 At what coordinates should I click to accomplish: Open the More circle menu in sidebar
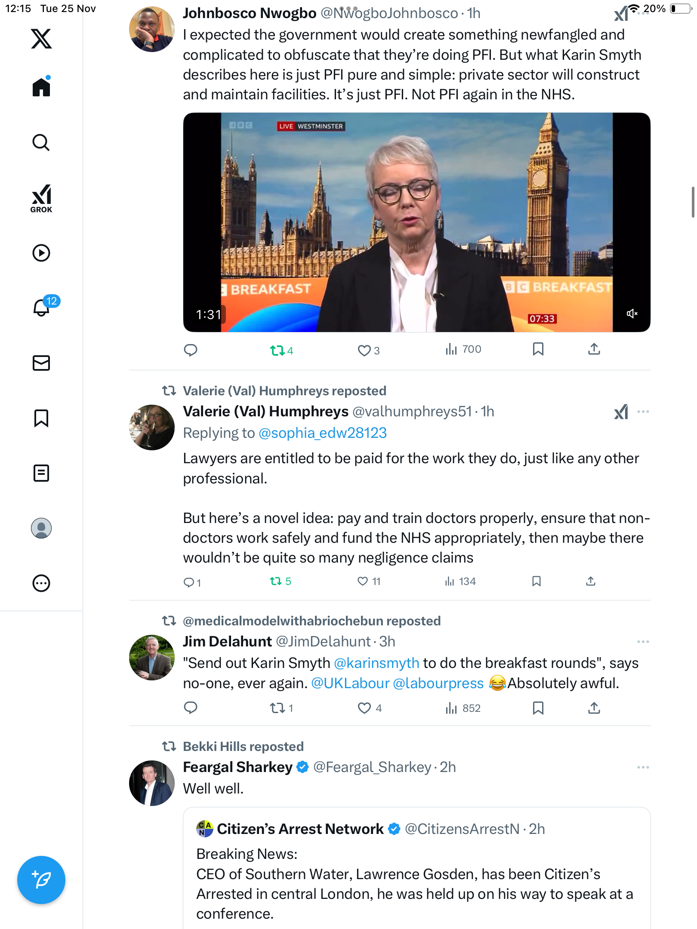tap(41, 583)
